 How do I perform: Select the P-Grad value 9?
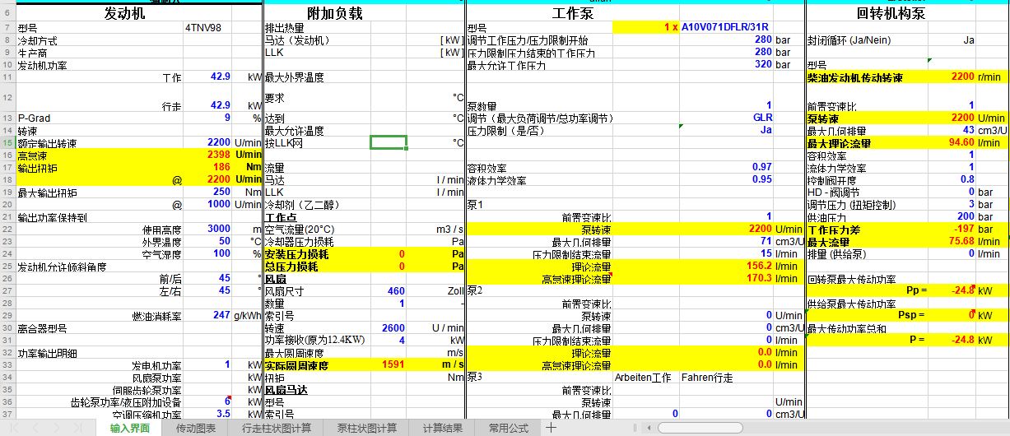click(207, 118)
